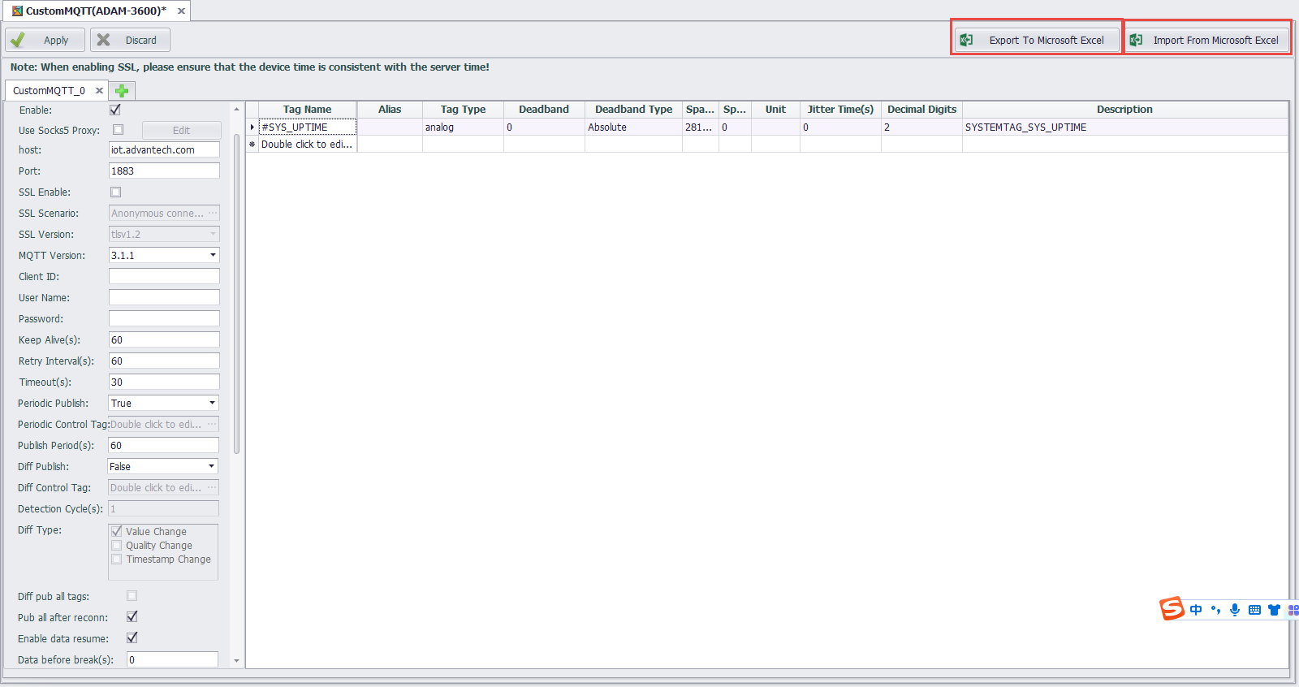Click the microphone voice input icon
This screenshot has width=1299, height=687.
click(x=1235, y=610)
